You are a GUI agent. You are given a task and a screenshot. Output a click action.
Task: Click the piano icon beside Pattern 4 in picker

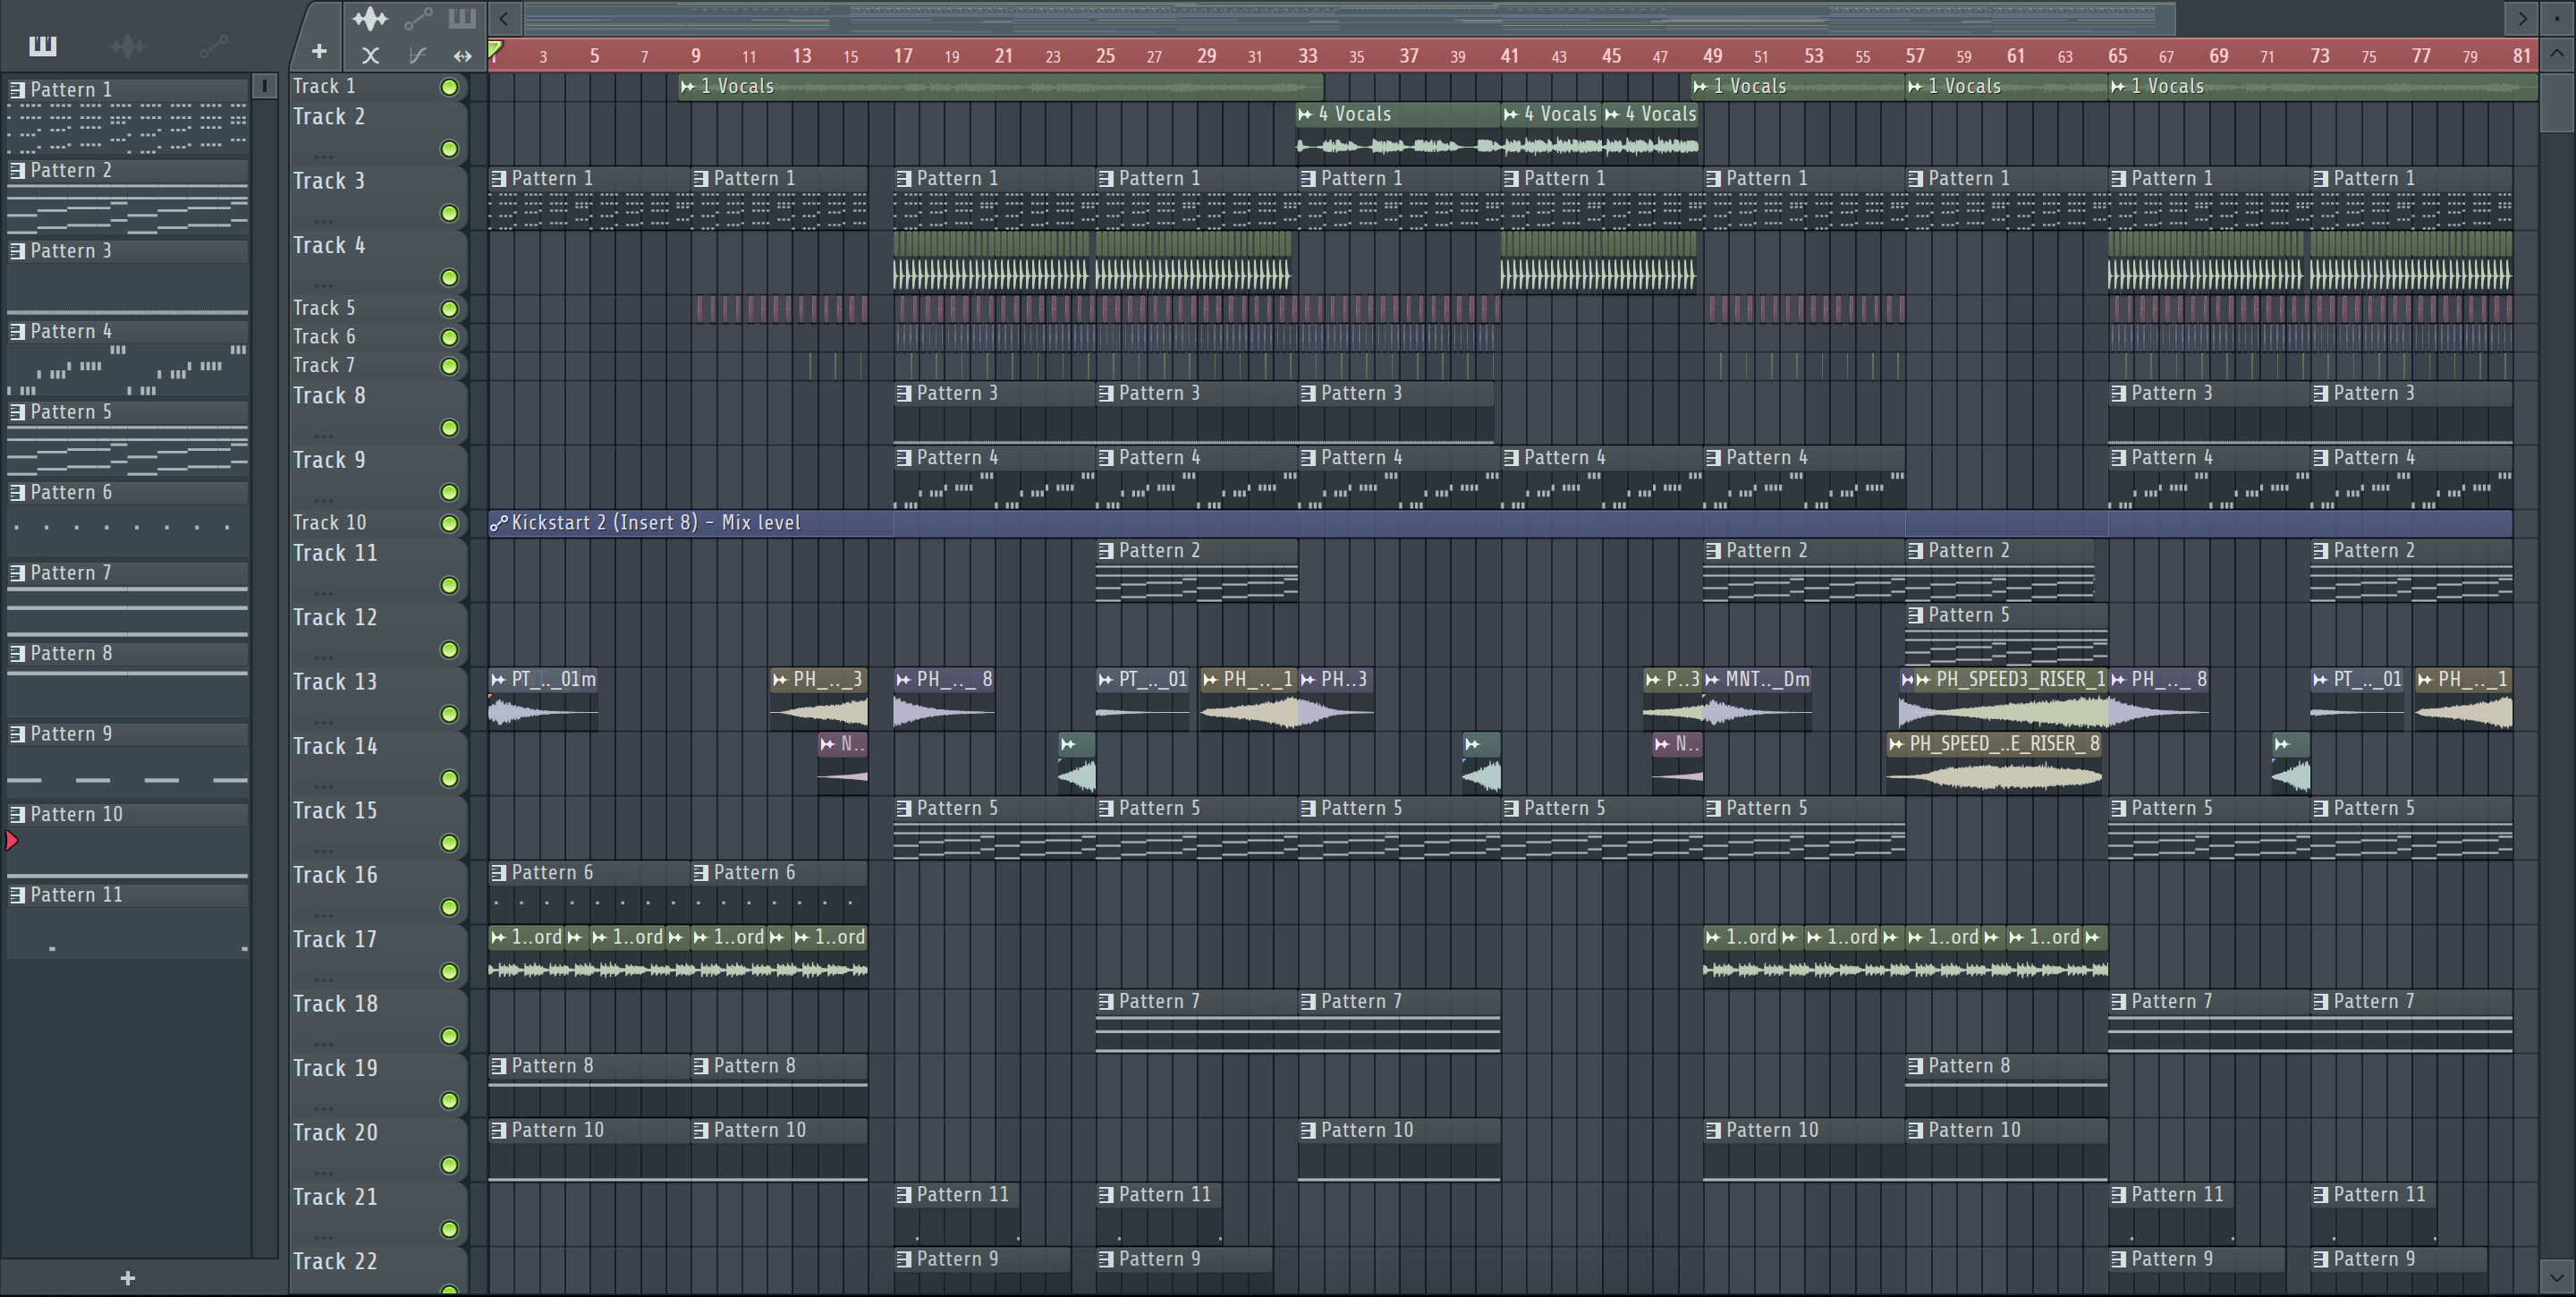(17, 331)
